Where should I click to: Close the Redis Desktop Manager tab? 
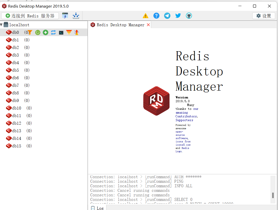[148, 25]
